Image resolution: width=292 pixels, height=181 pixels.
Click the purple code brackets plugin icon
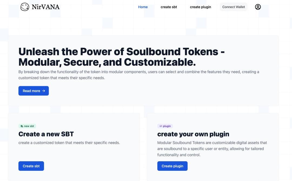click(161, 126)
